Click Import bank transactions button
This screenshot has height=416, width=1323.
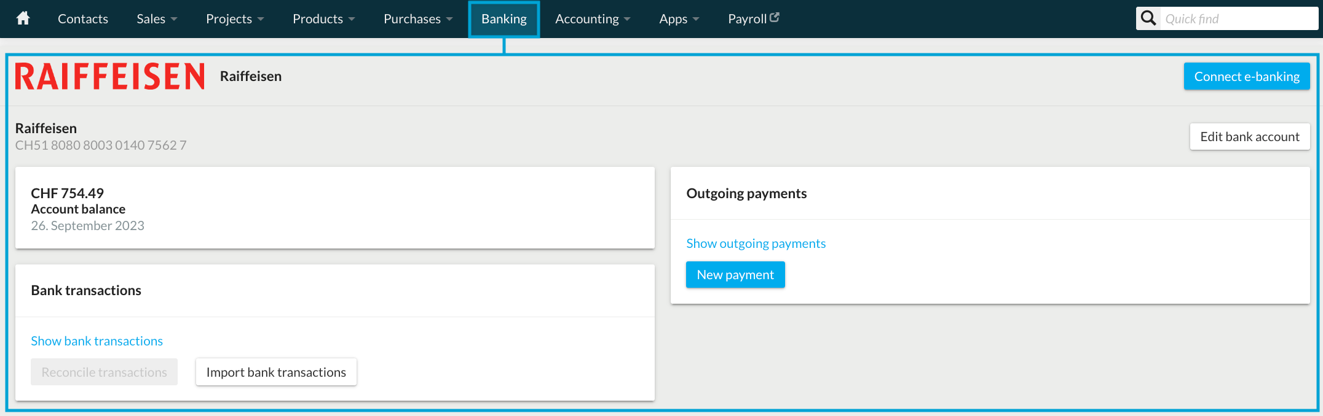pyautogui.click(x=276, y=372)
